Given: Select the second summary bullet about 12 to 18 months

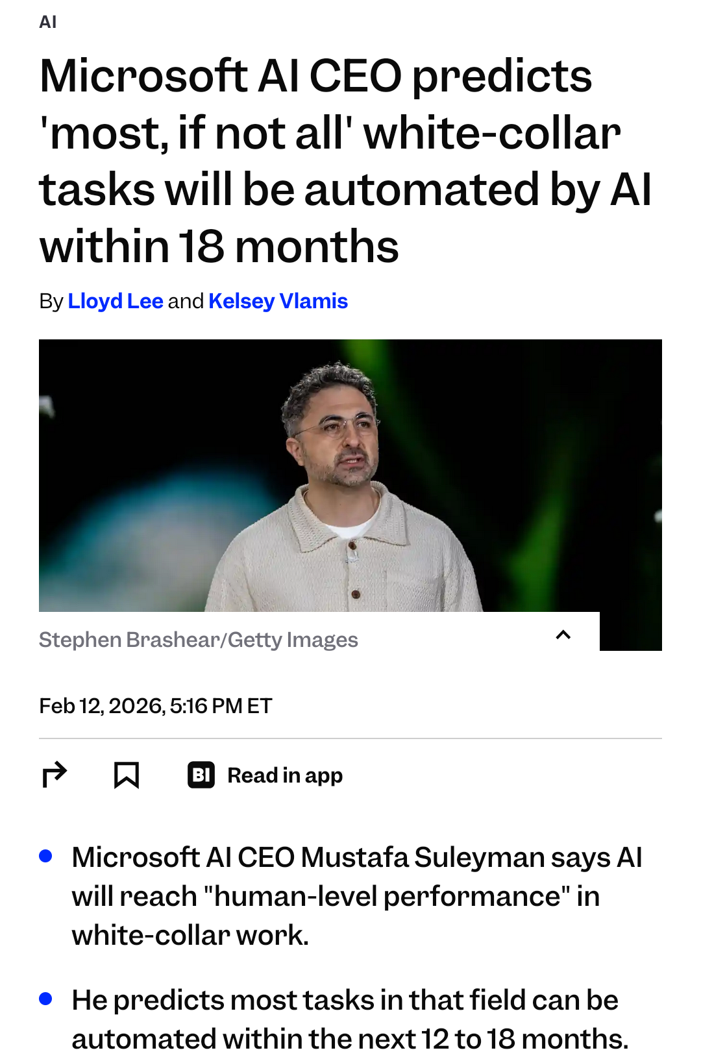Looking at the screenshot, I should [x=350, y=1019].
